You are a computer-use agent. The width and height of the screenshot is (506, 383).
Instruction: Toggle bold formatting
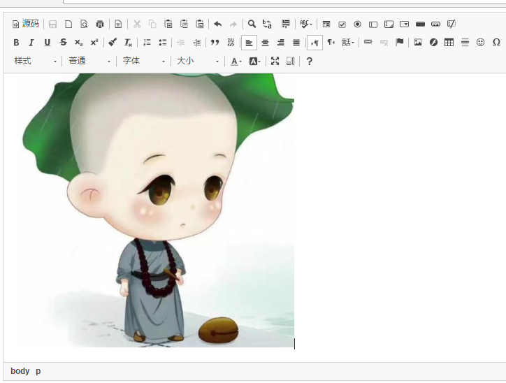[x=16, y=43]
